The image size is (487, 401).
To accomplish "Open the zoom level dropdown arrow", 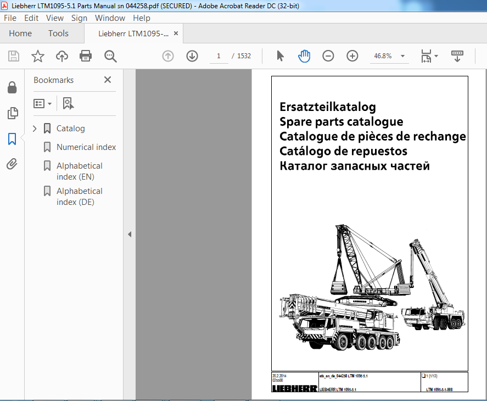I will pos(403,56).
